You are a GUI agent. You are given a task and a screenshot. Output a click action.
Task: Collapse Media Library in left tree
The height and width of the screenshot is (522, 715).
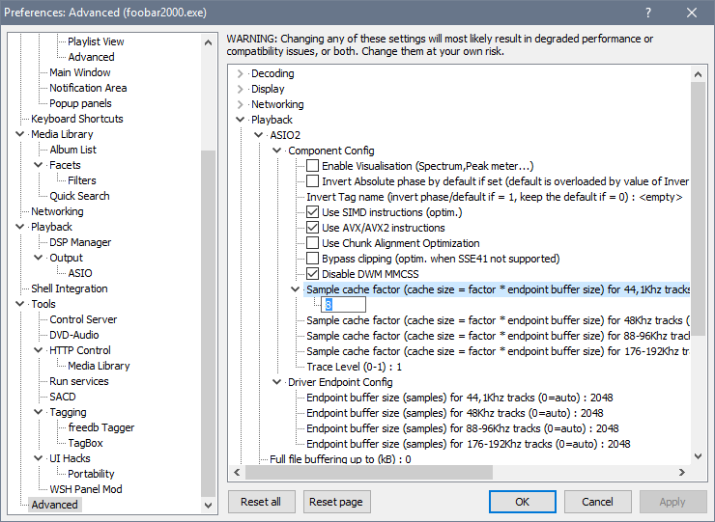pos(20,134)
